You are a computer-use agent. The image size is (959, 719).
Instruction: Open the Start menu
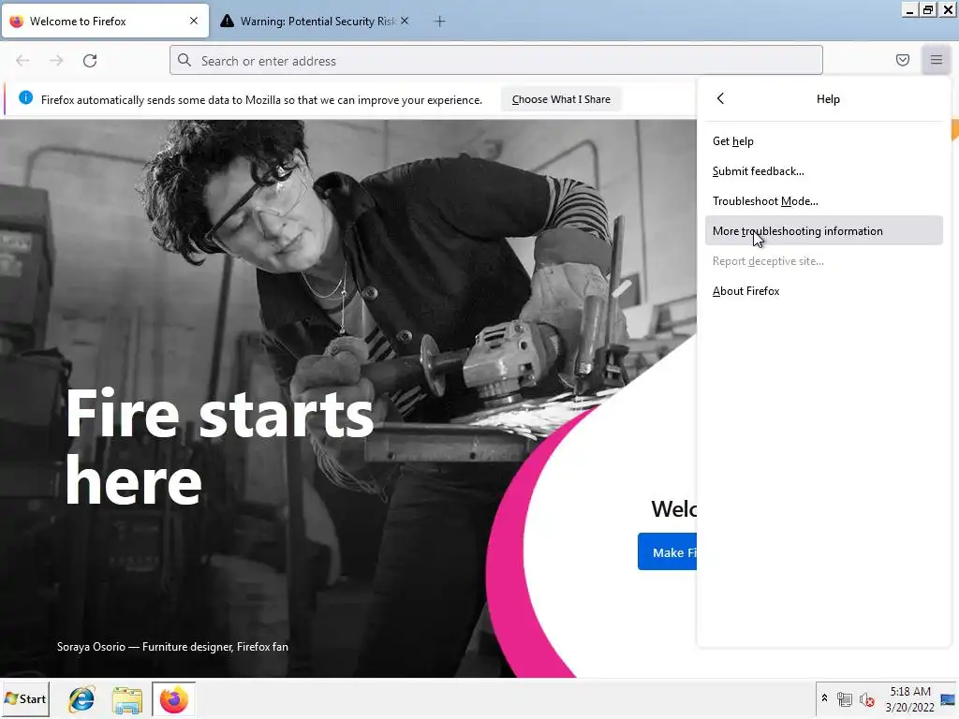point(25,698)
